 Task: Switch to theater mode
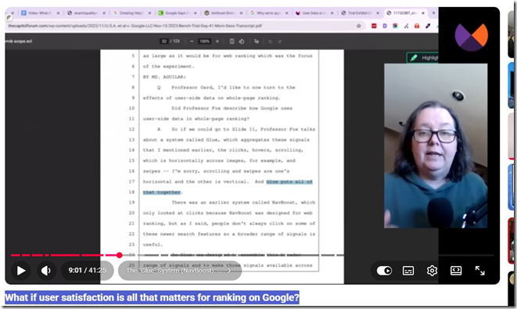click(x=456, y=271)
